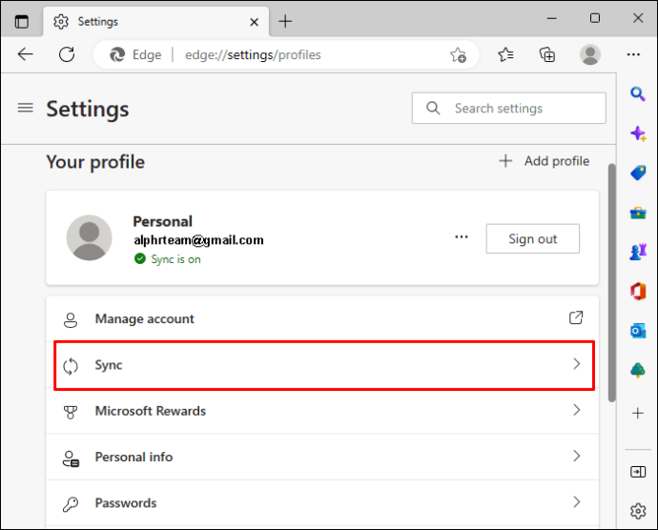Expand the Sync settings row

pyautogui.click(x=323, y=365)
